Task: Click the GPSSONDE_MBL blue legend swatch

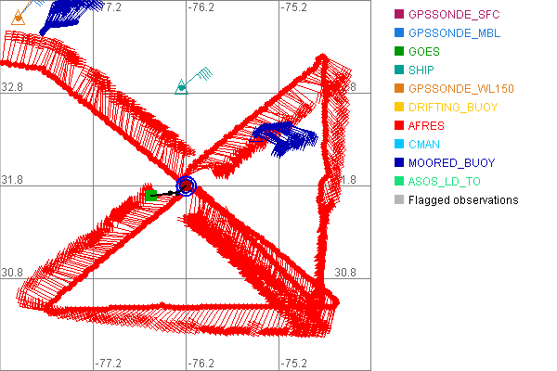Action: click(x=399, y=33)
